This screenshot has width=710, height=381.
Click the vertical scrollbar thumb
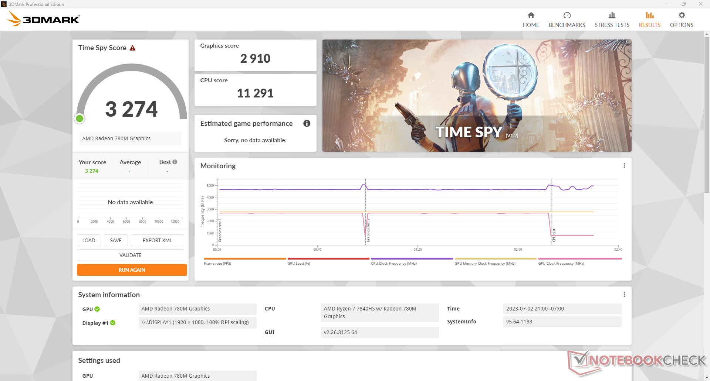click(x=707, y=114)
